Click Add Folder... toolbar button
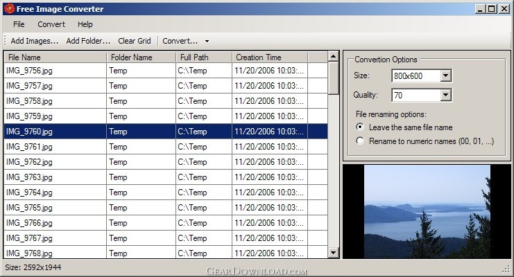 click(88, 41)
